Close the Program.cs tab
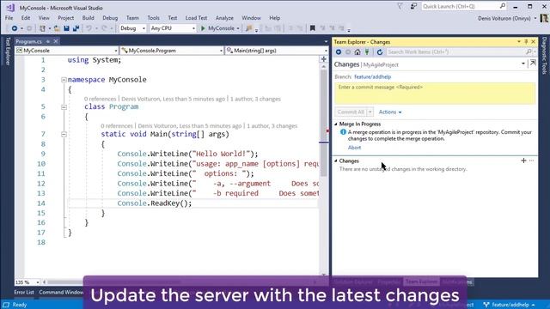 pos(55,41)
